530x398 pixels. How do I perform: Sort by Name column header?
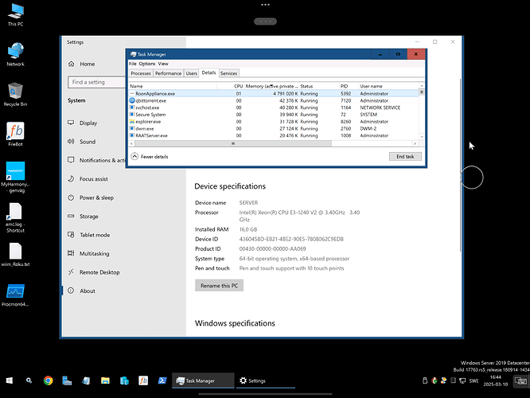coord(173,86)
